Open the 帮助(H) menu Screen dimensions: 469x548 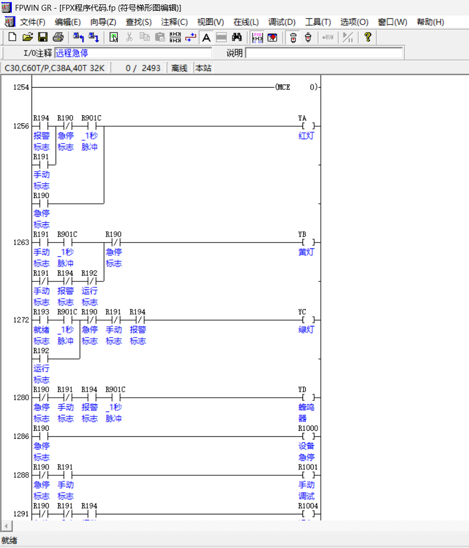coord(430,22)
